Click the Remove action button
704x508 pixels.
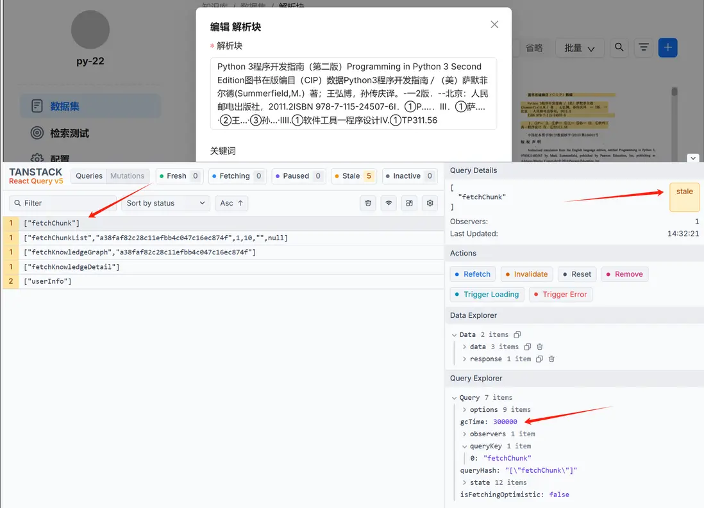[624, 274]
